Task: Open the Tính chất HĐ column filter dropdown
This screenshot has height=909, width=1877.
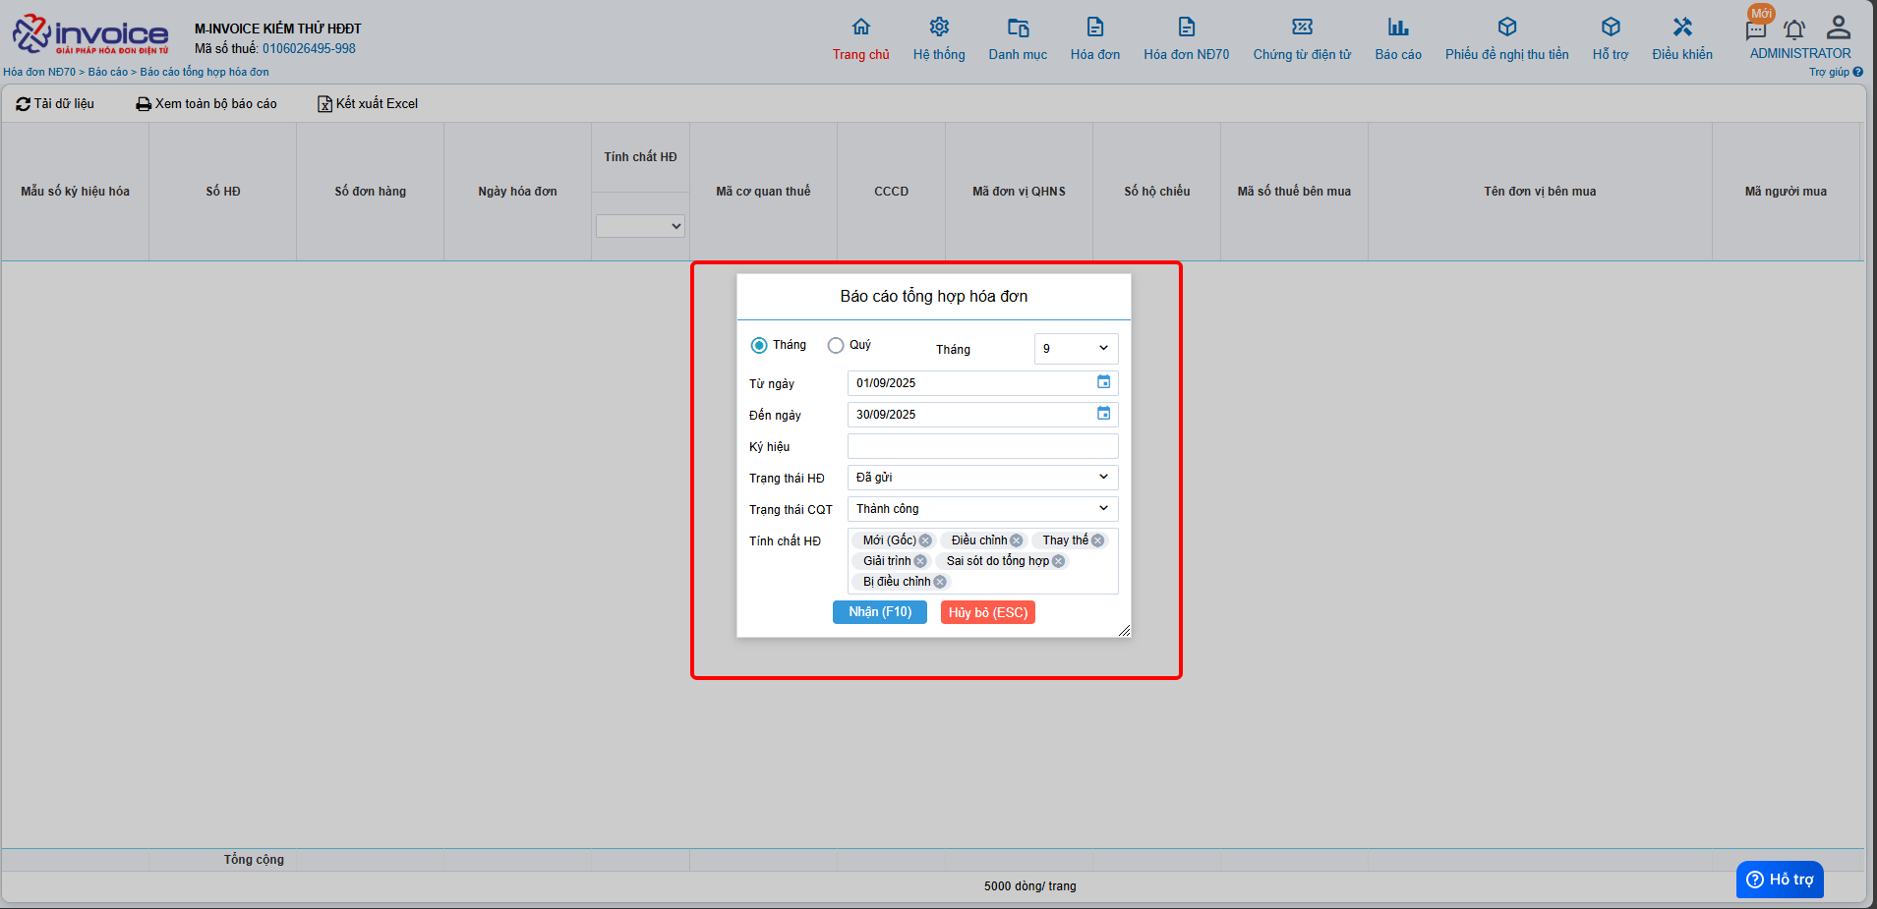Action: click(640, 226)
